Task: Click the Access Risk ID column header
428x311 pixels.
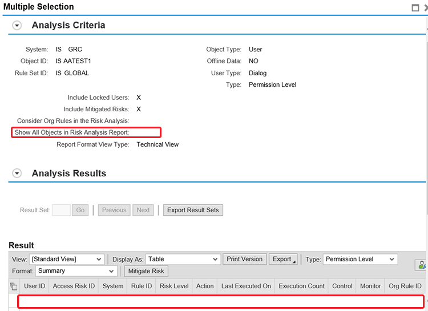Action: tap(74, 286)
